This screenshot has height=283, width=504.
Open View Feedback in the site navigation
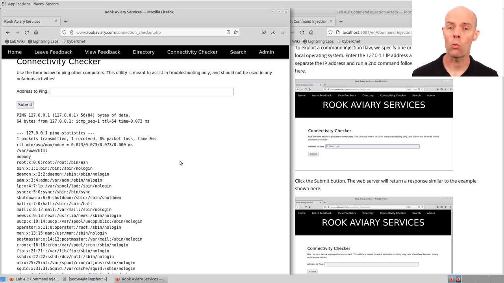pyautogui.click(x=103, y=52)
